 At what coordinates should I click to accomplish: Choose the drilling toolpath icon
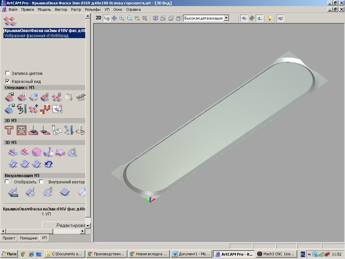(x=69, y=130)
